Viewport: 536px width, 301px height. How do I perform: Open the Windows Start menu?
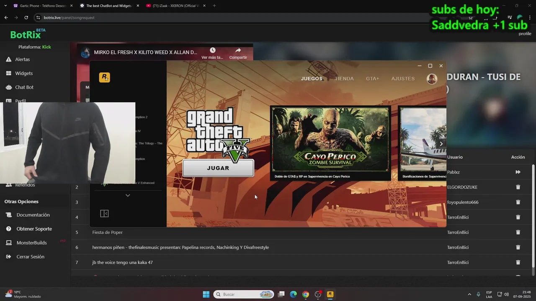[x=206, y=294]
